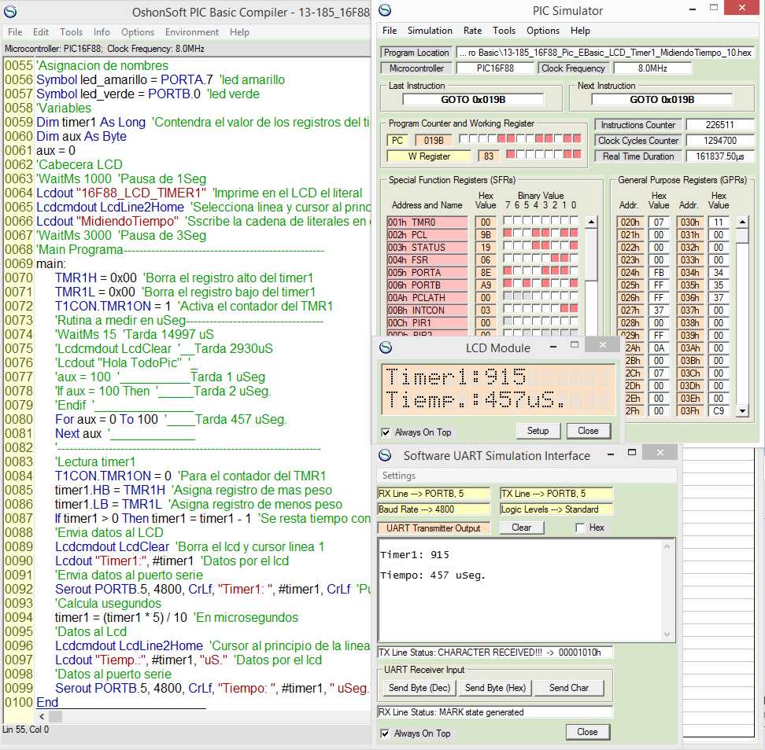Click the Setup button in LCD Module
The height and width of the screenshot is (750, 765).
click(x=538, y=431)
